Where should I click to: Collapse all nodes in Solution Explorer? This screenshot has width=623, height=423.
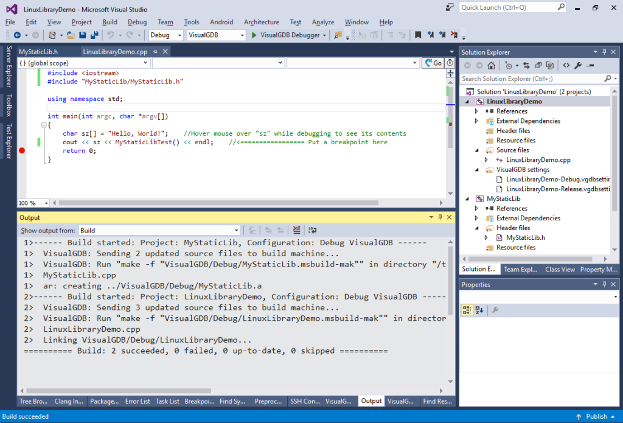pyautogui.click(x=539, y=65)
